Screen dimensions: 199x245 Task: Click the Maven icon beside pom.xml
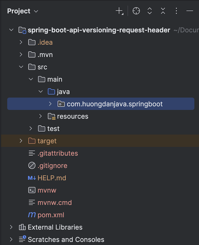click(x=32, y=215)
